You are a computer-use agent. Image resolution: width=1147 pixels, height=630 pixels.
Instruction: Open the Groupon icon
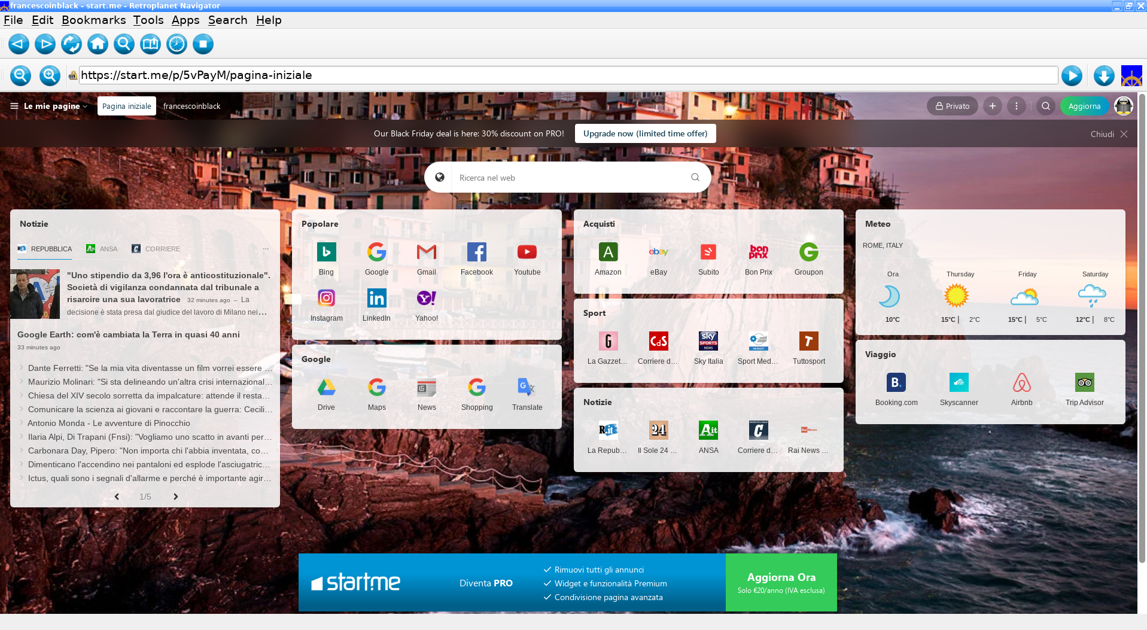[x=809, y=252]
